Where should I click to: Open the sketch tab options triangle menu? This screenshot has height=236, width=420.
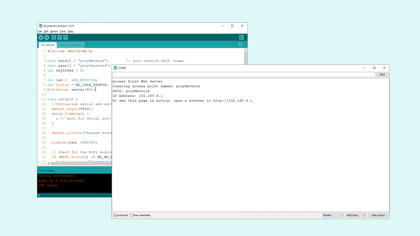240,44
